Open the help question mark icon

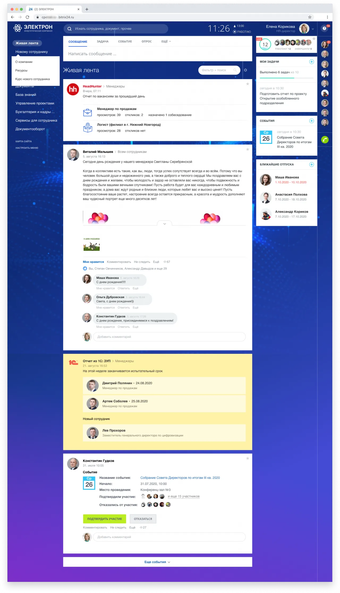[324, 28]
